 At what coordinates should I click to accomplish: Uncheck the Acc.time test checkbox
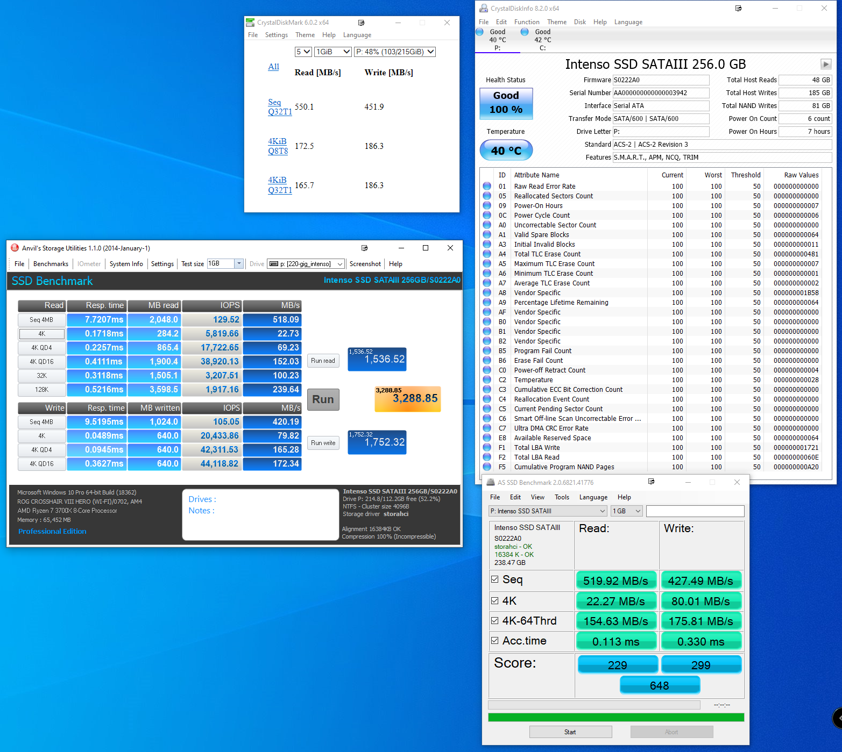[x=494, y=640]
